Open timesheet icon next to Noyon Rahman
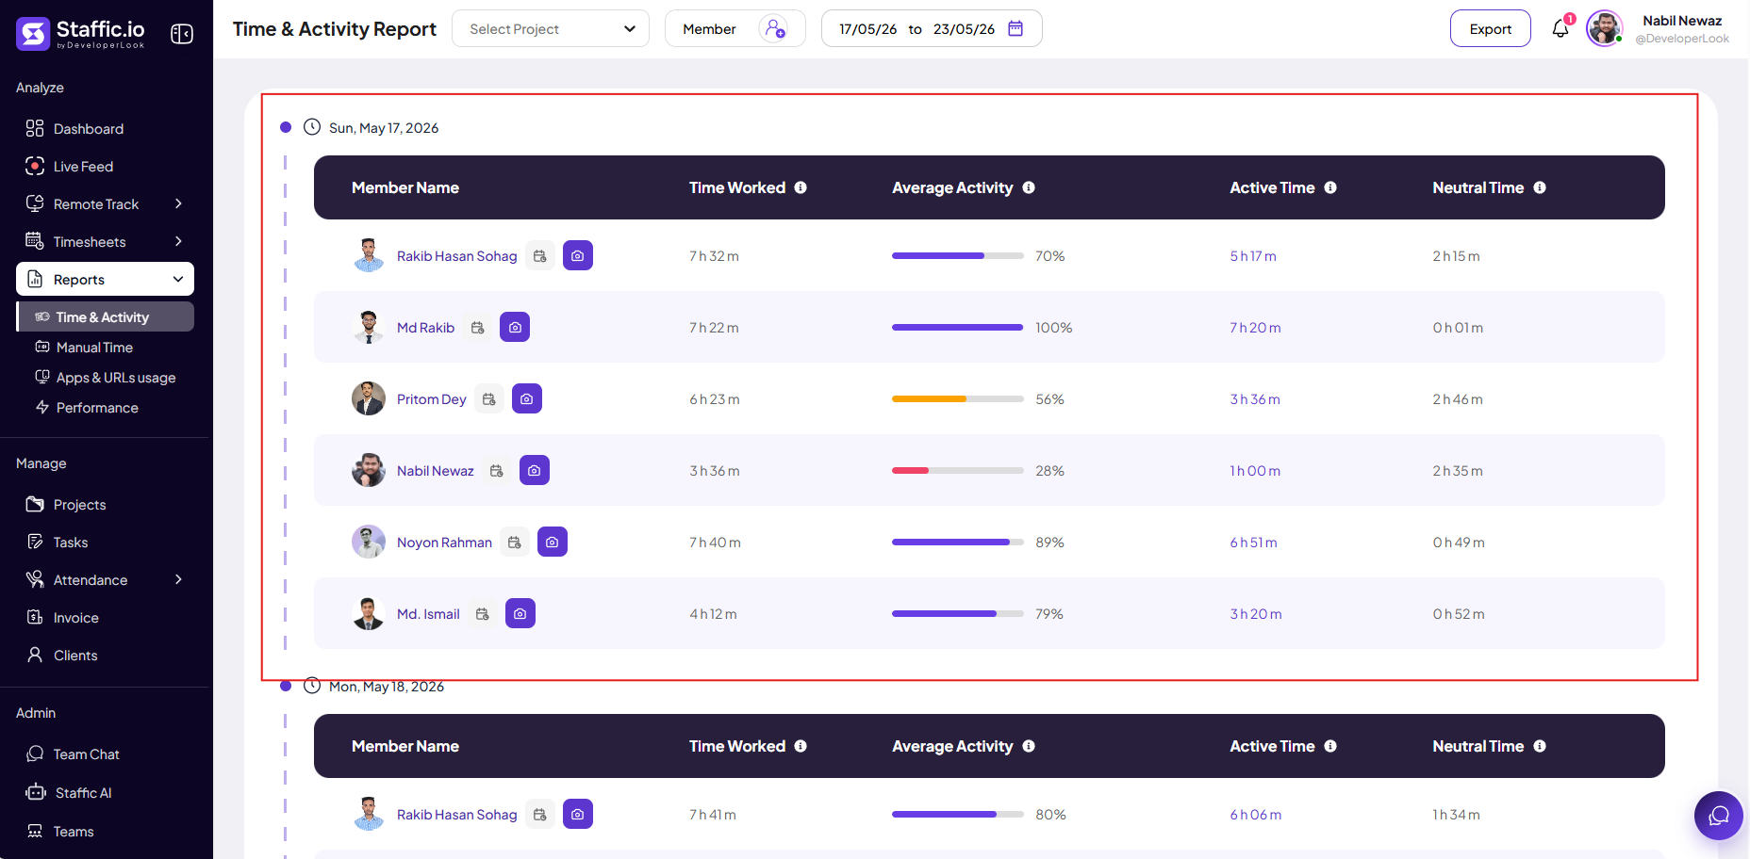1750x859 pixels. click(x=515, y=542)
